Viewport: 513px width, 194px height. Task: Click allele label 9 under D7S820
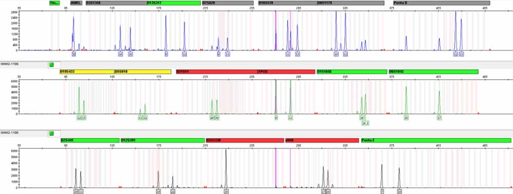click(219, 54)
